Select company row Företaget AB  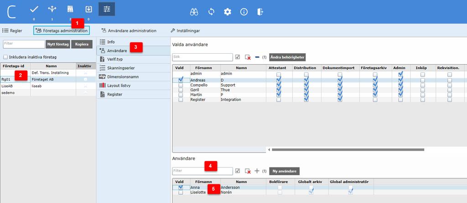[48, 80]
